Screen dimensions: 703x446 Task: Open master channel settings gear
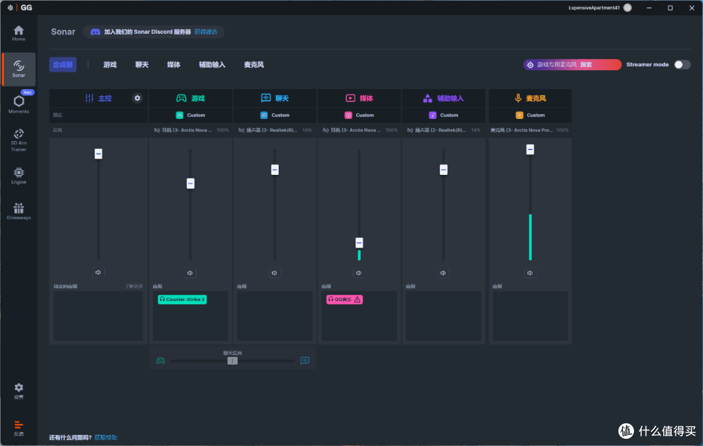[137, 98]
